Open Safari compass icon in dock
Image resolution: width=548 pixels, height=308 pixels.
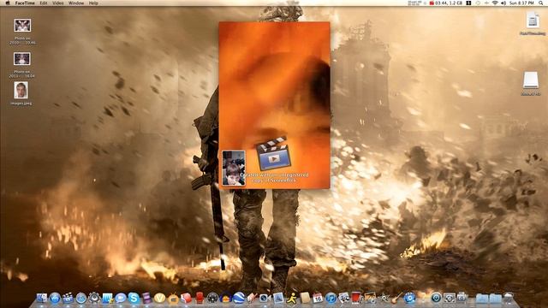tap(81, 298)
